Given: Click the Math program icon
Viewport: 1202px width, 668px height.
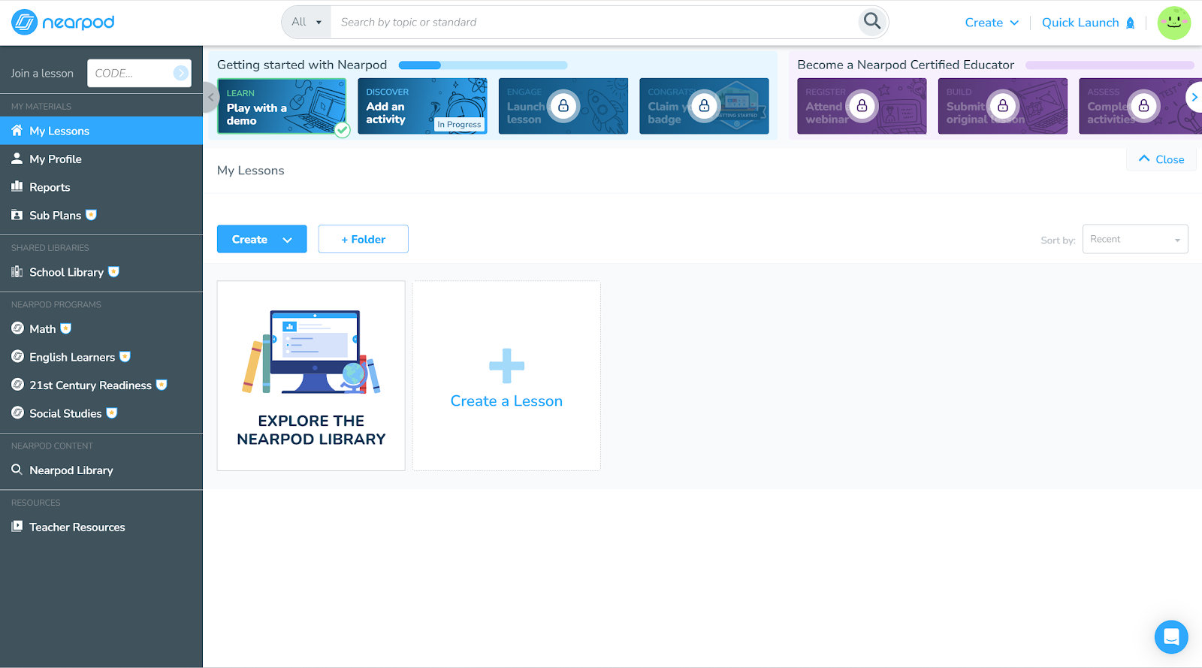Looking at the screenshot, I should 17,328.
